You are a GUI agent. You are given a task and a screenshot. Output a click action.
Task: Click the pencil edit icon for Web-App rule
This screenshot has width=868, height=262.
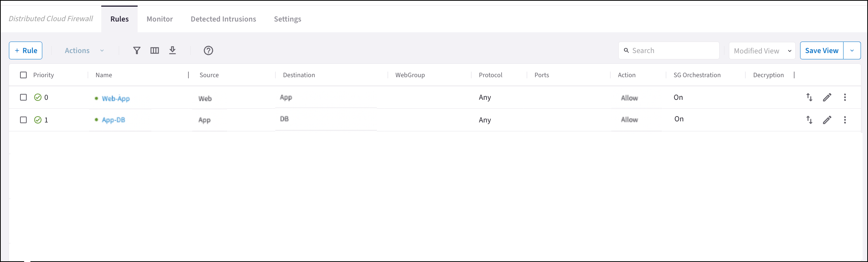[x=827, y=97]
